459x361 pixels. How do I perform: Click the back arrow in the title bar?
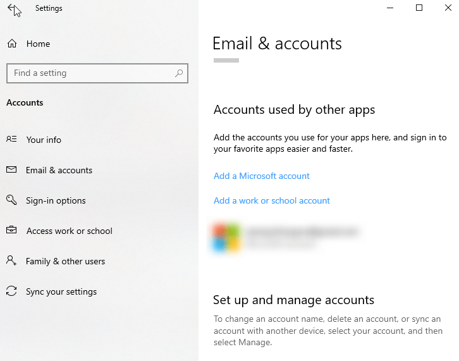(12, 9)
